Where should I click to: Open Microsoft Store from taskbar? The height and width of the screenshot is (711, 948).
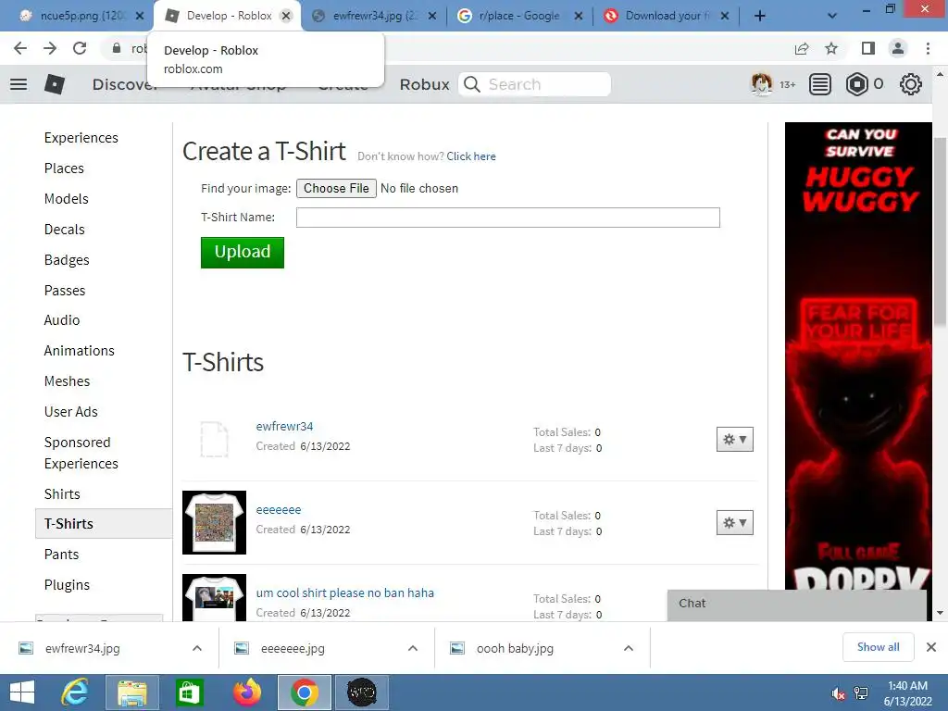189,692
